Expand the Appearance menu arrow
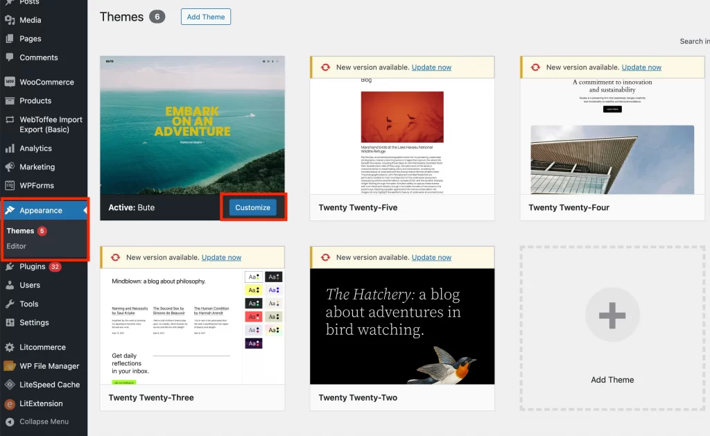 (85, 210)
